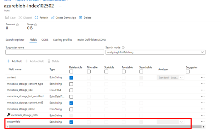Switch to the CORS tab
Image resolution: width=221 pixels, height=133 pixels.
45,40
